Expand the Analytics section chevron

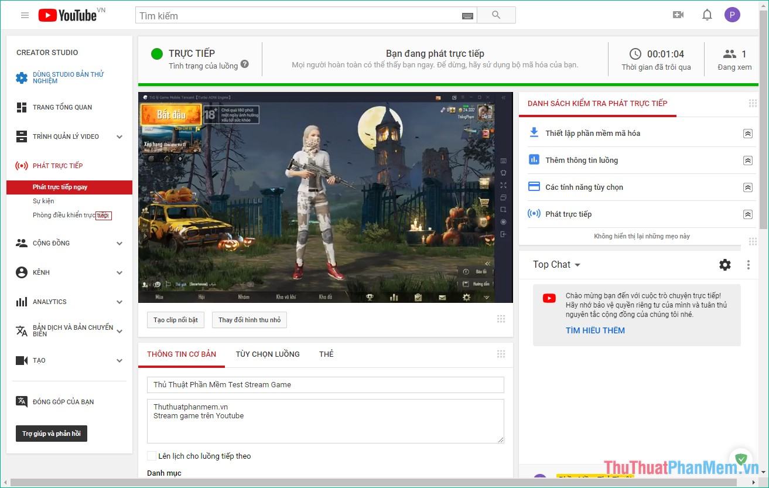click(x=119, y=302)
